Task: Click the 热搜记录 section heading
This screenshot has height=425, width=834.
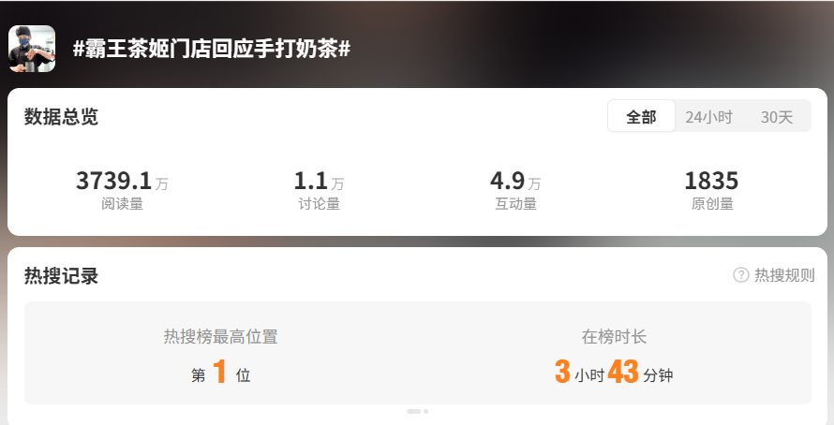Action: 61,276
